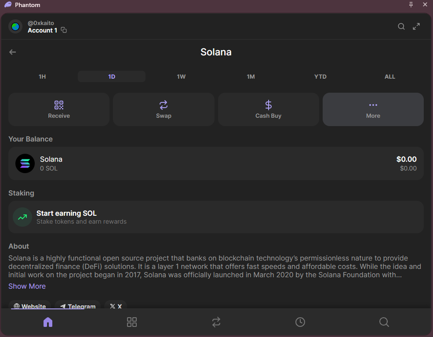Click the Swap action button
This screenshot has width=433, height=337.
click(164, 109)
